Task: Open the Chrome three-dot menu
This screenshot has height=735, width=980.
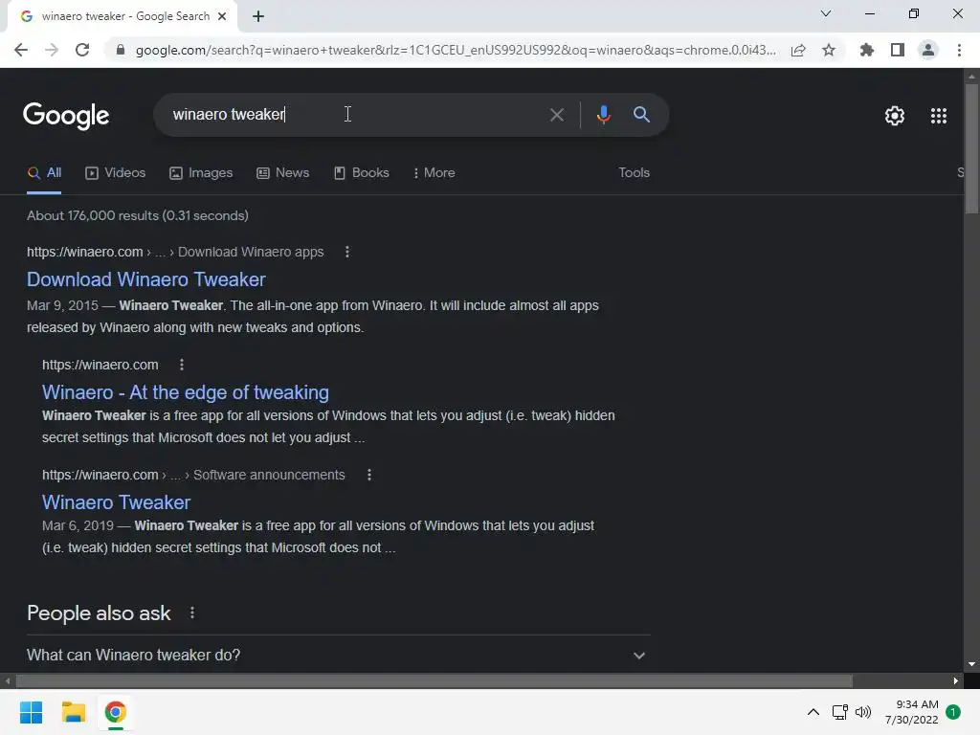Action: [x=959, y=50]
